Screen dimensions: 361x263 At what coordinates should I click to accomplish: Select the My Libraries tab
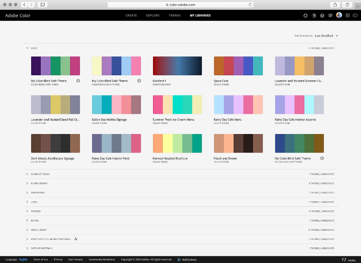(200, 16)
